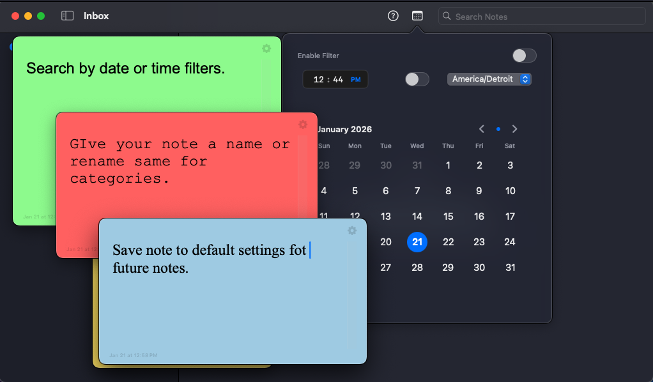Click the highlighted date 21
This screenshot has width=653, height=382.
click(417, 242)
